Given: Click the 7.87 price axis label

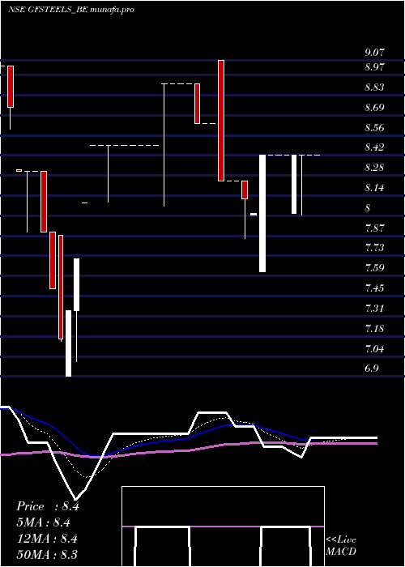Looking at the screenshot, I should tap(374, 228).
